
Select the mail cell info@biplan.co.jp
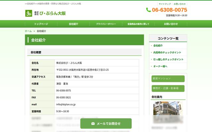pos(66,104)
